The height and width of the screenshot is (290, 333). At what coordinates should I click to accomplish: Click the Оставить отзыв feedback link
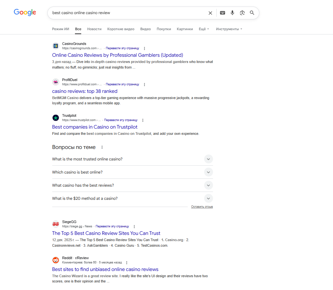click(x=202, y=207)
